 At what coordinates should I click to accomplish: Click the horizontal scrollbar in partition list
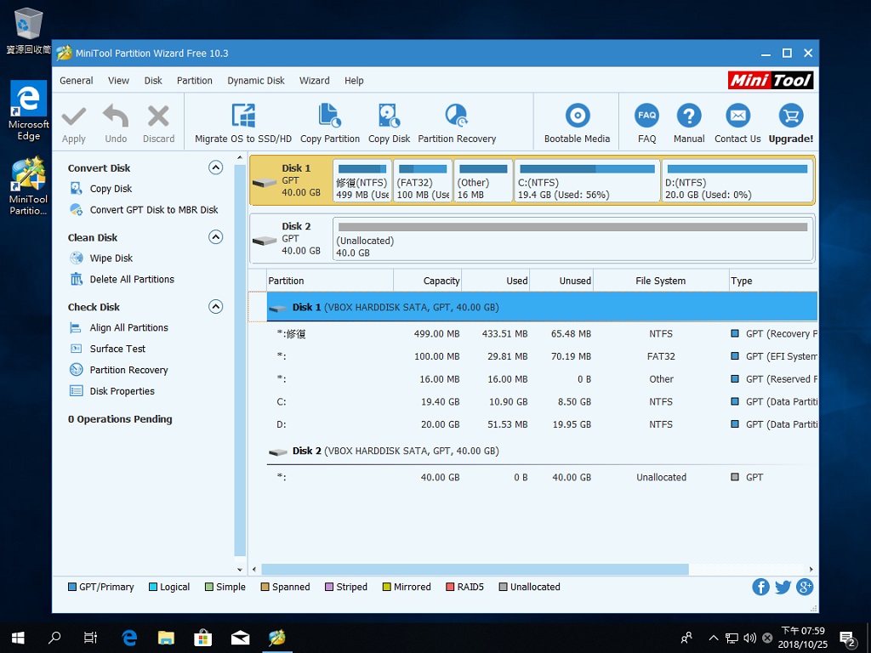point(475,569)
